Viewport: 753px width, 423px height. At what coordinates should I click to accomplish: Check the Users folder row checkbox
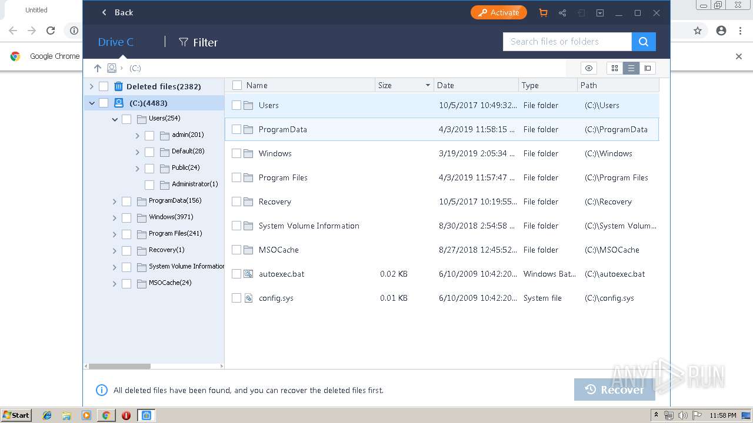(x=236, y=105)
